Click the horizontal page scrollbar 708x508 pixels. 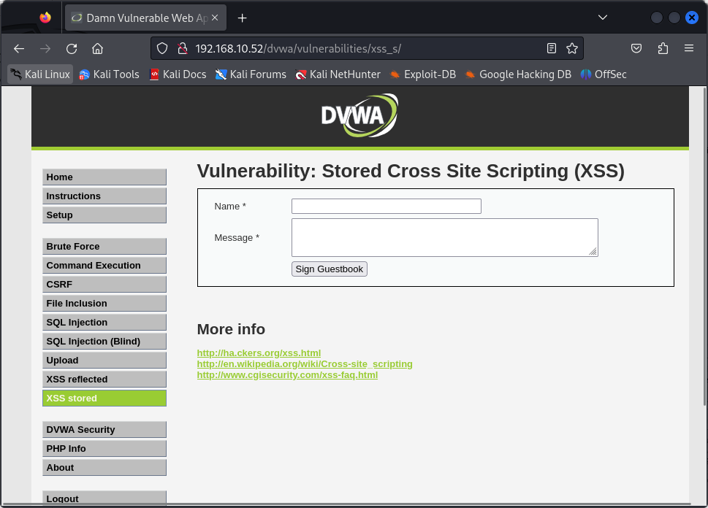point(347,504)
